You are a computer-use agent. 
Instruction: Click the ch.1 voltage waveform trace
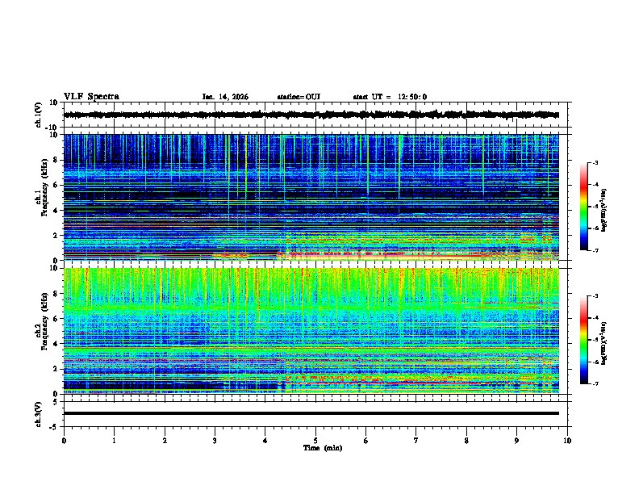point(311,115)
